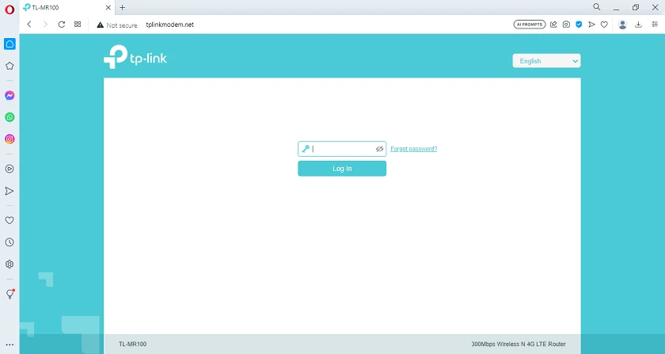Click the Opera logo menu icon
Screen dimensions: 665x354
(9, 10)
